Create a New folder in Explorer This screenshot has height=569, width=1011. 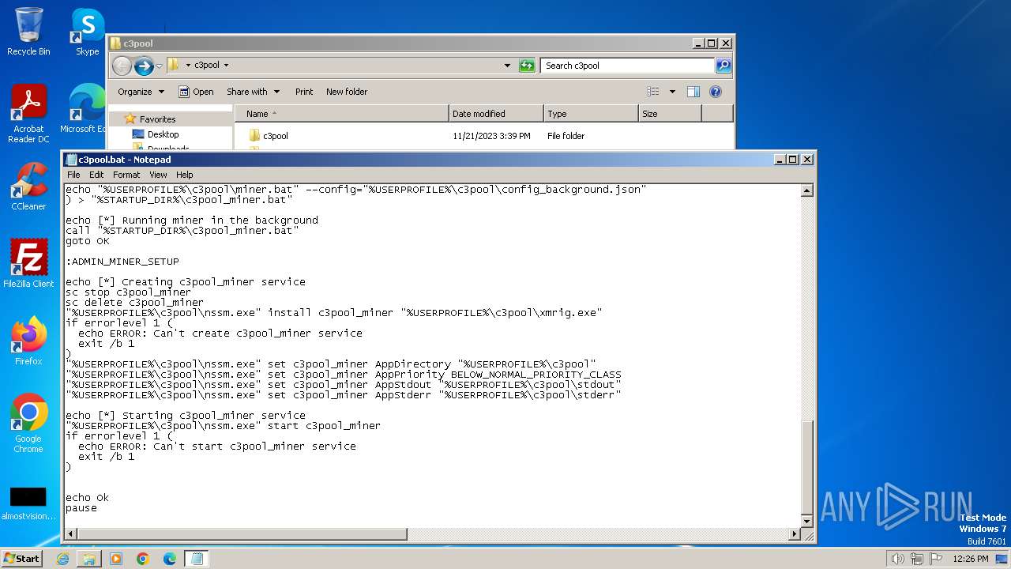click(x=347, y=92)
